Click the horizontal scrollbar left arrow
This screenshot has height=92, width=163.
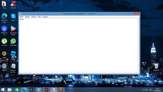[x=20, y=73]
